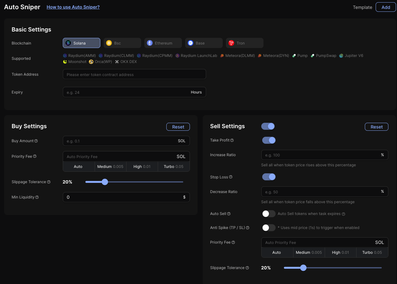The height and width of the screenshot is (284, 397).
Task: Click the Pump pill icon
Action: point(294,56)
